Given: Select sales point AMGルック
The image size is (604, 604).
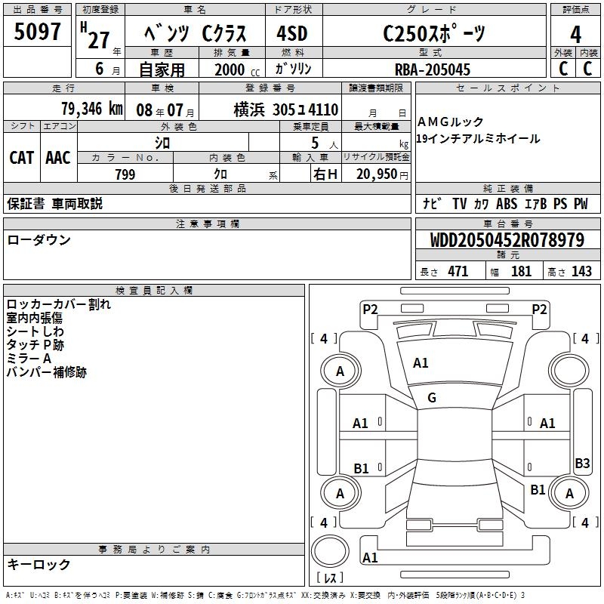Looking at the screenshot, I should [450, 122].
